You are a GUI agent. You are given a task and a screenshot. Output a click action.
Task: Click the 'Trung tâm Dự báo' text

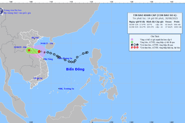(13, 10)
